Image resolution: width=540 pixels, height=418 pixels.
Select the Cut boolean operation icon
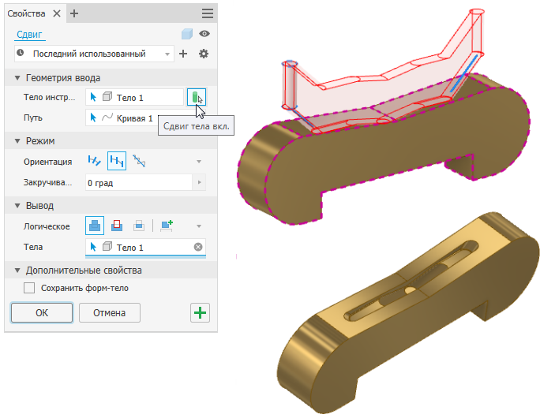coord(117,226)
